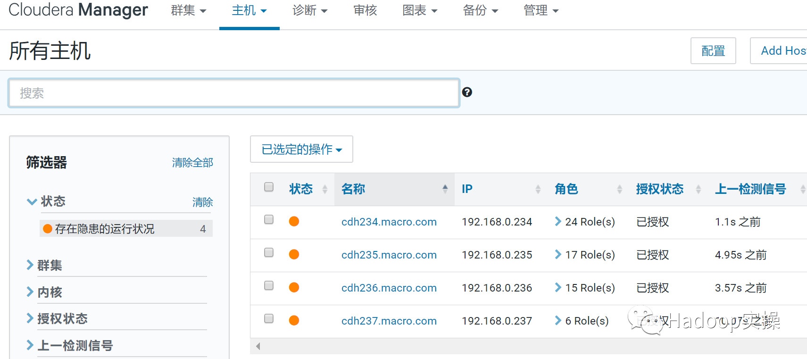807x359 pixels.
Task: Click 已授权 in the cdh235 row
Action: 653,255
